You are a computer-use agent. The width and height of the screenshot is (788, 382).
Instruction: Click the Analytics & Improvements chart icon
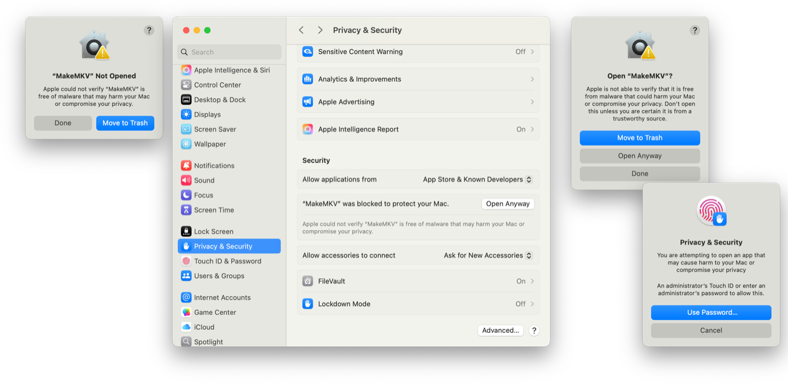point(308,79)
